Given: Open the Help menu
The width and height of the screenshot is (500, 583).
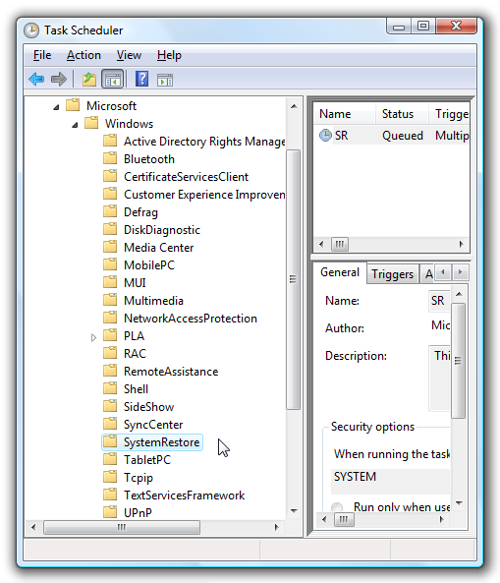Looking at the screenshot, I should point(169,55).
